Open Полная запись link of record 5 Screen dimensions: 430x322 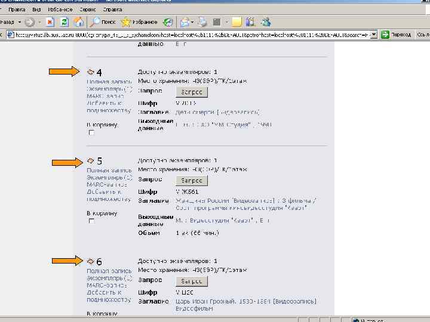(109, 171)
